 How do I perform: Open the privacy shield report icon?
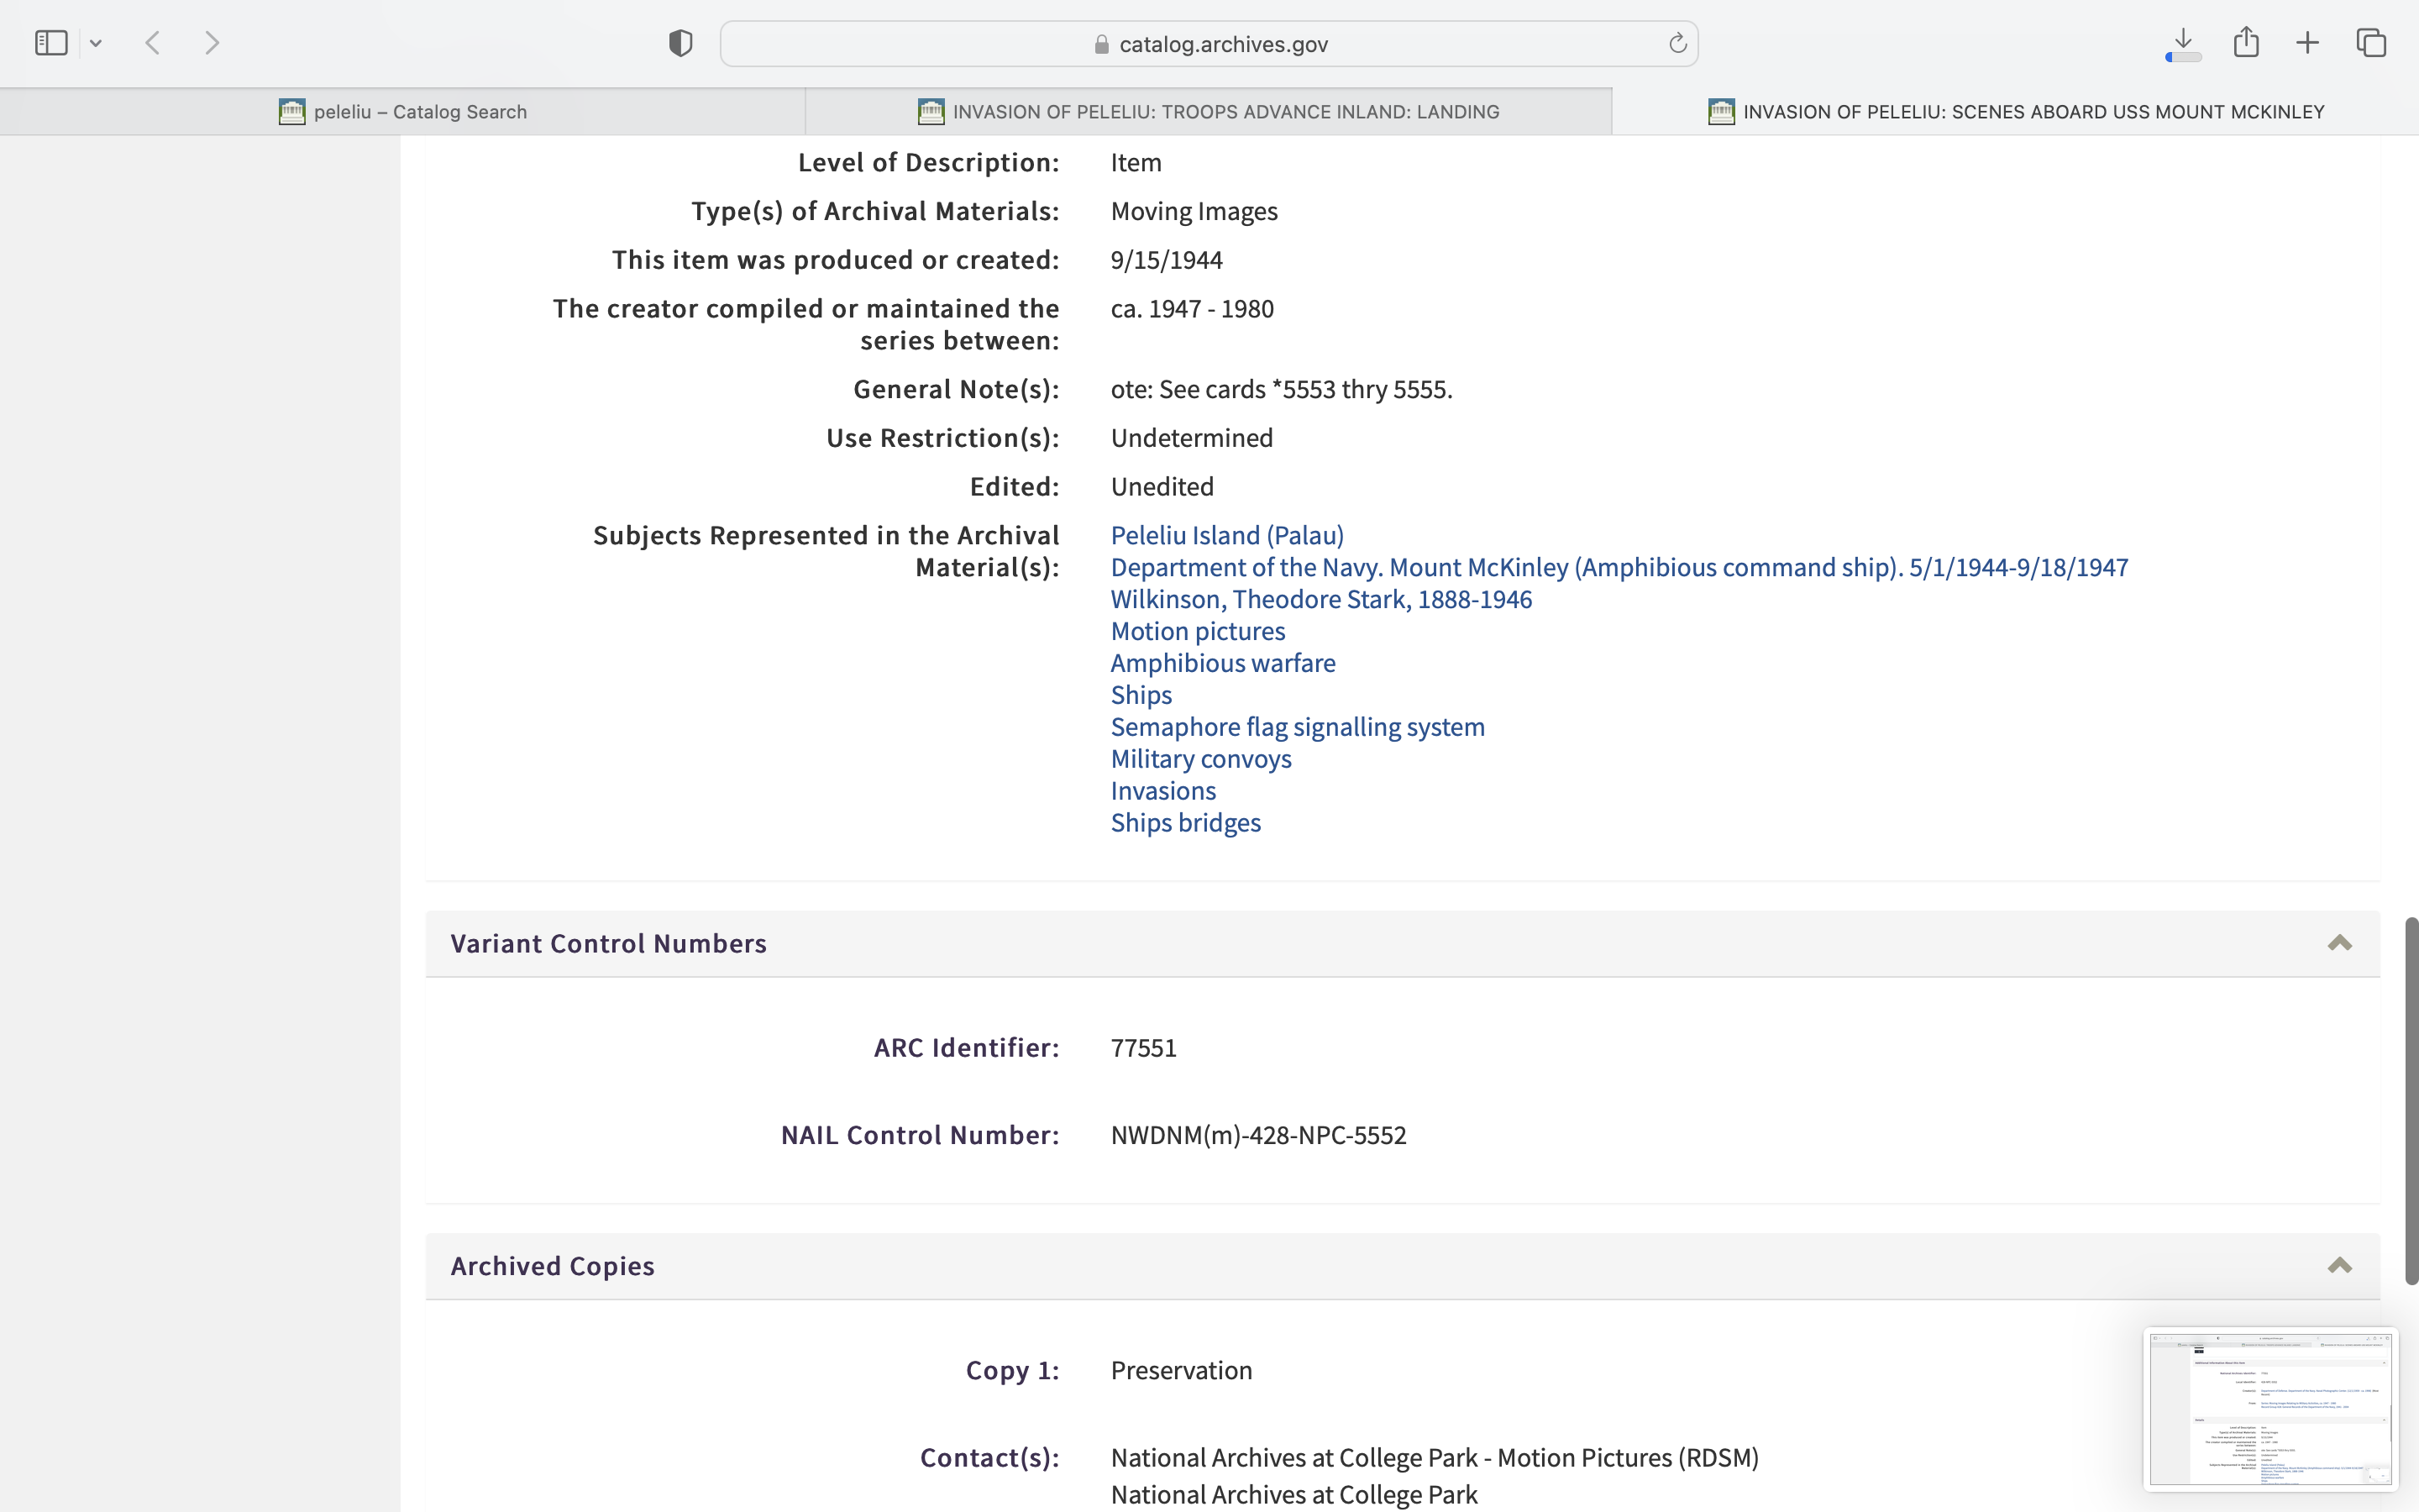tap(680, 43)
